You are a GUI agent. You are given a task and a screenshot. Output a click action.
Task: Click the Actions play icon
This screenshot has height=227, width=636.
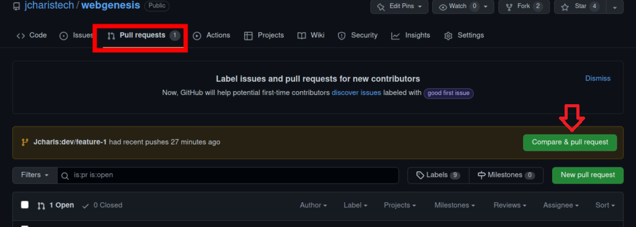point(197,36)
